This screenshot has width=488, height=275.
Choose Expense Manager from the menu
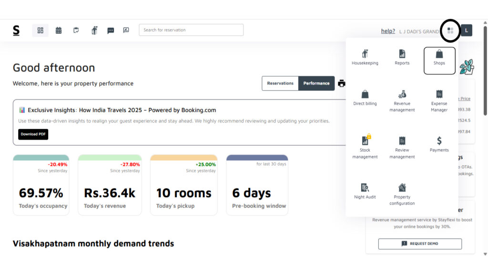439,101
